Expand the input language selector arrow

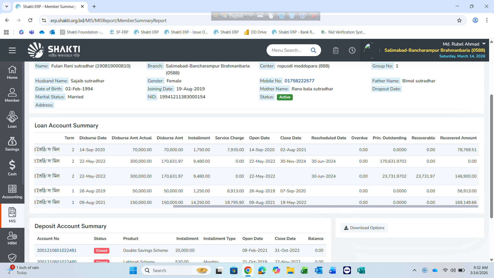[x=251, y=16]
